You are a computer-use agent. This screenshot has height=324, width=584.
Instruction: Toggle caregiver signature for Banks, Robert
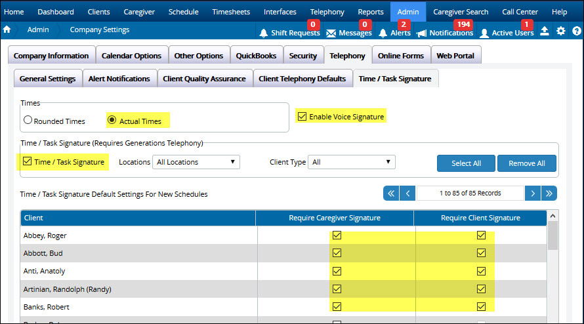(x=337, y=306)
